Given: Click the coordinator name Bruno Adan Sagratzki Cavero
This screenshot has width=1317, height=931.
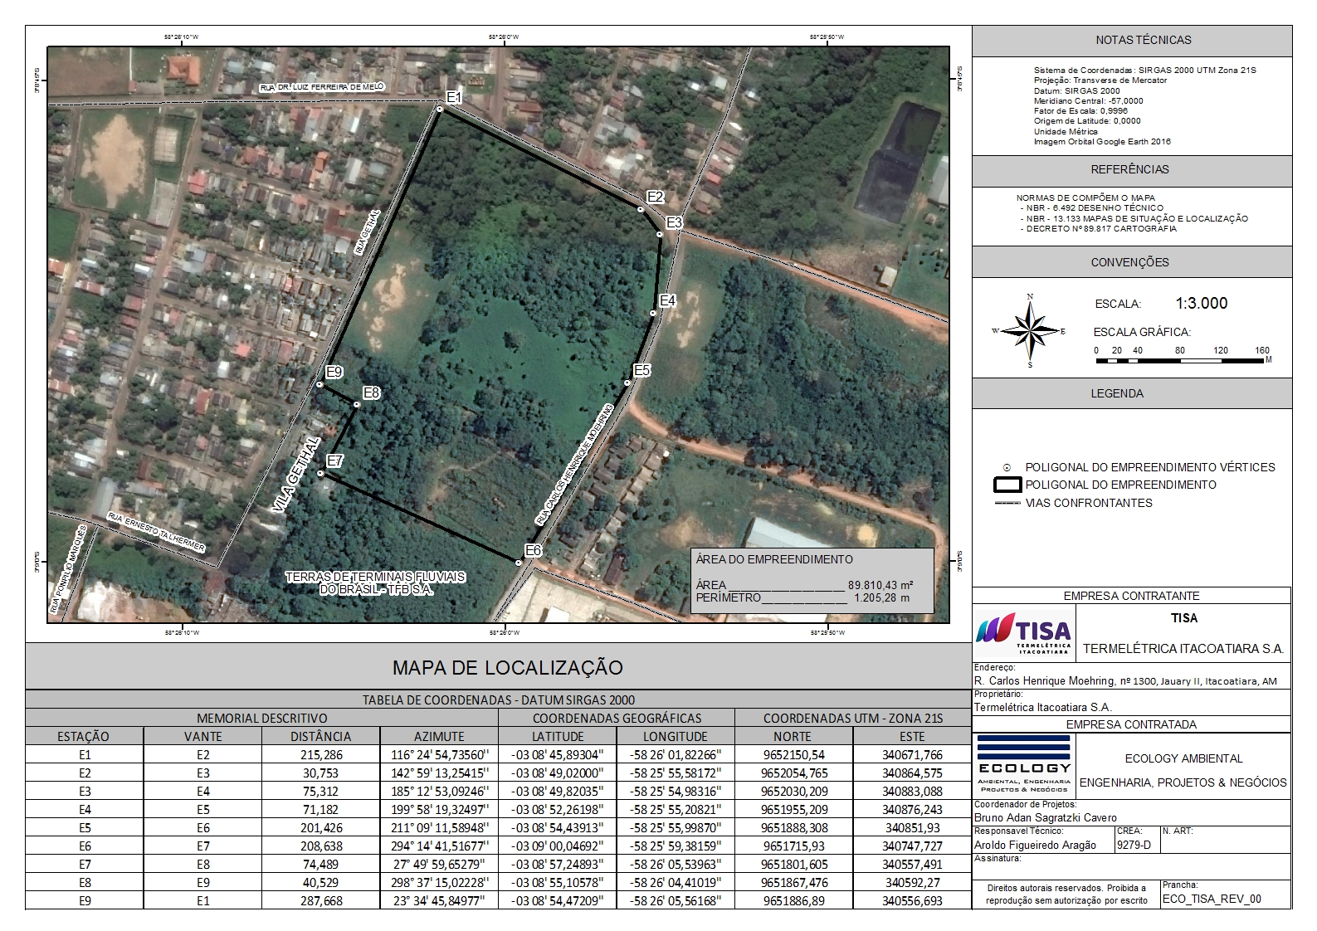Looking at the screenshot, I should pos(1046,817).
